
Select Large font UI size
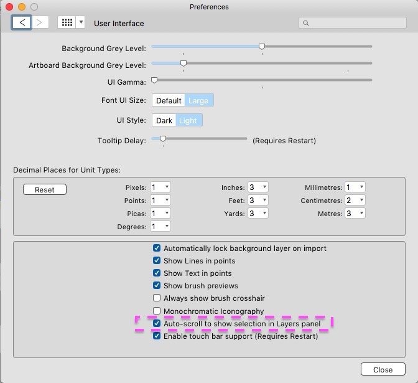click(x=199, y=100)
